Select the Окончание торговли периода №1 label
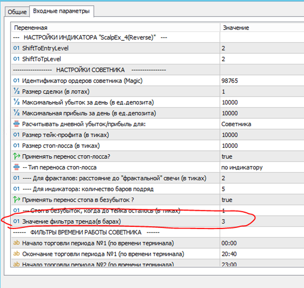The width and height of the screenshot is (304, 288). point(103,254)
